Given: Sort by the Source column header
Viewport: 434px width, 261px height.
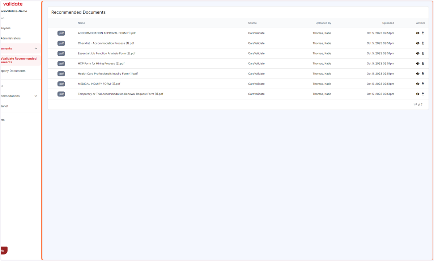Looking at the screenshot, I should [x=252, y=23].
